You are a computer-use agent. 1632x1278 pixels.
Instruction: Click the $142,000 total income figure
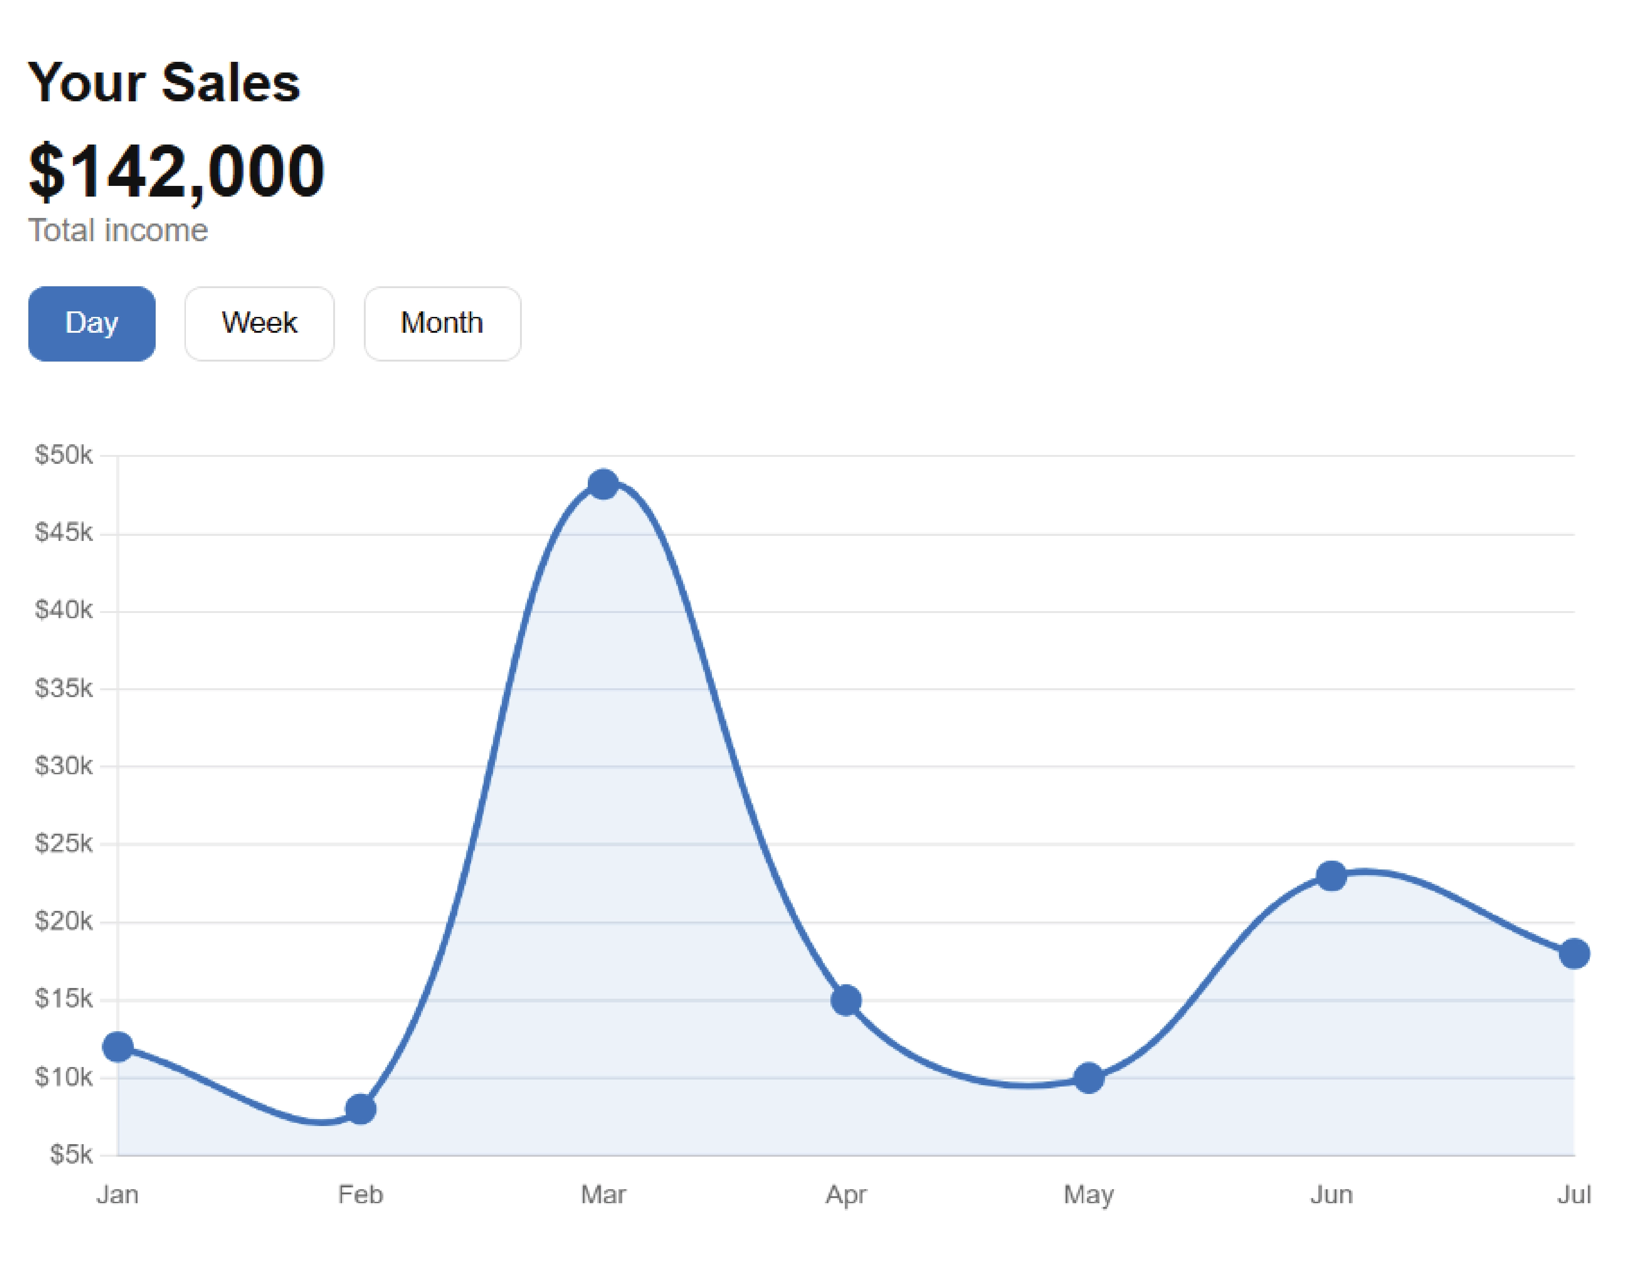click(x=177, y=172)
